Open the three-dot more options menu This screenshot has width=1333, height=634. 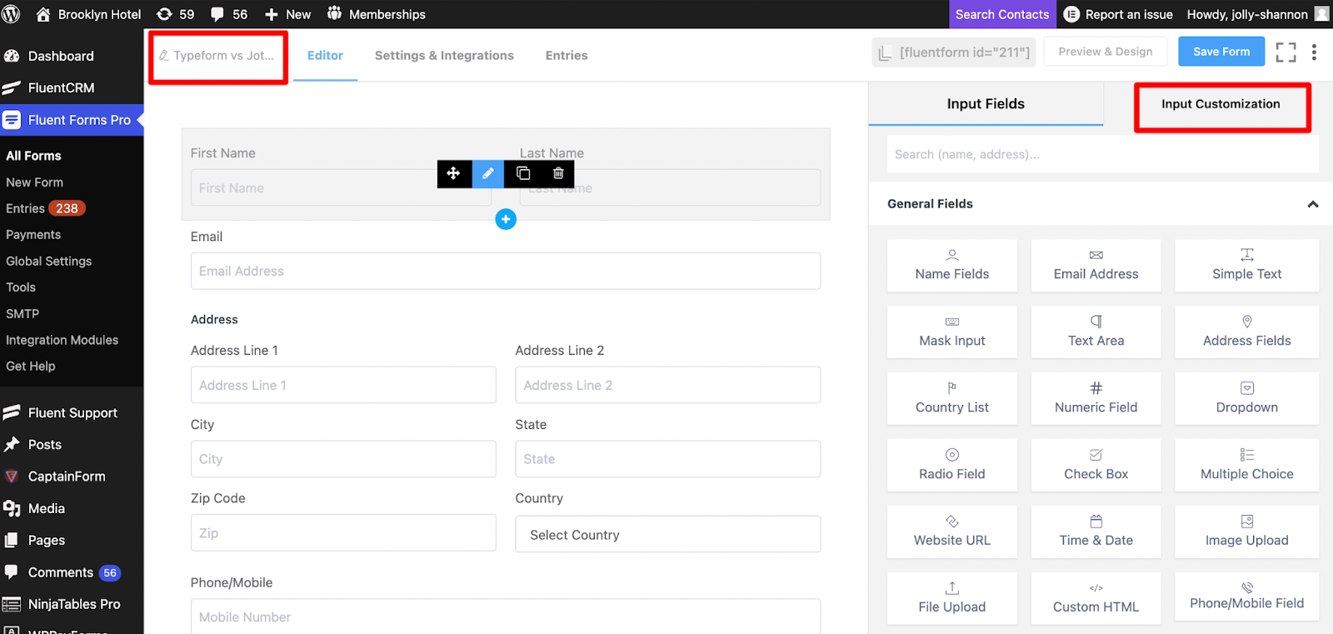click(1314, 52)
